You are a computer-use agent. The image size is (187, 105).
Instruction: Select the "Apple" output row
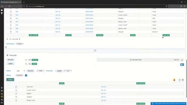click(x=95, y=94)
